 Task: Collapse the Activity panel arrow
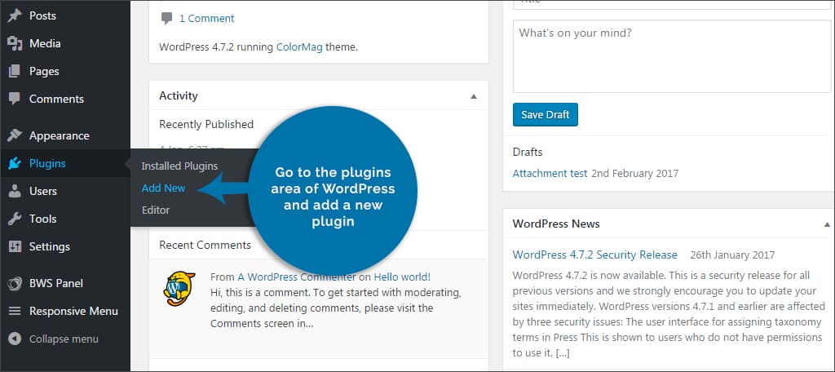474,96
